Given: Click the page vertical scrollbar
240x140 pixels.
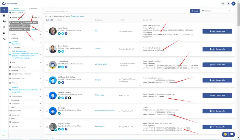Looking at the screenshot, I should pyautogui.click(x=238, y=15).
